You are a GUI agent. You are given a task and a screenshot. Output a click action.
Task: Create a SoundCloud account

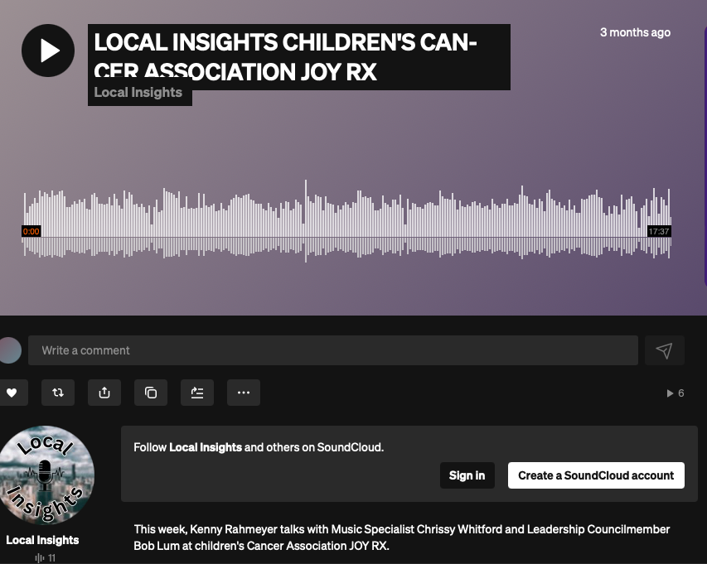[x=595, y=475]
